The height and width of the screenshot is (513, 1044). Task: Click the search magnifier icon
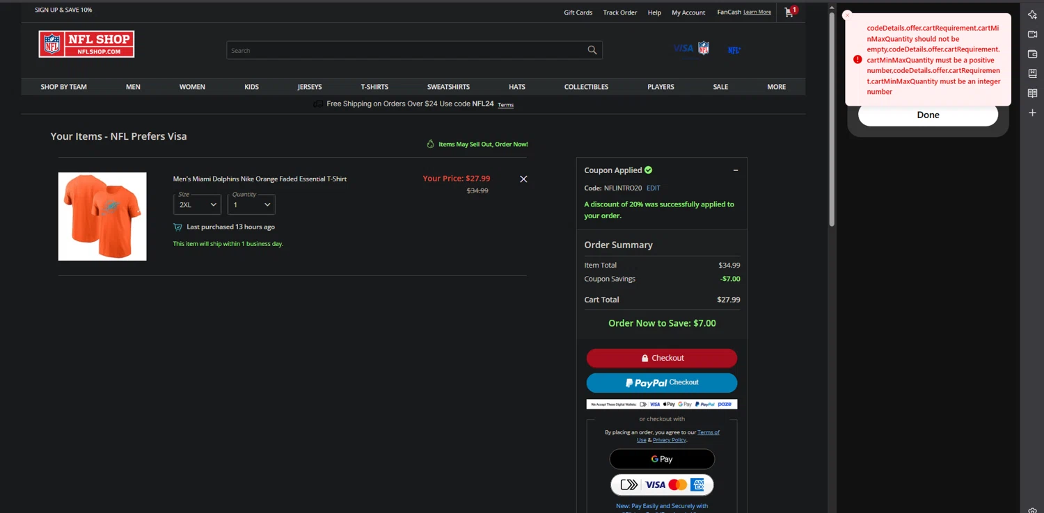tap(592, 50)
